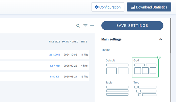Click the gear icon in Configuration
This screenshot has height=102, width=176.
coord(97,7)
